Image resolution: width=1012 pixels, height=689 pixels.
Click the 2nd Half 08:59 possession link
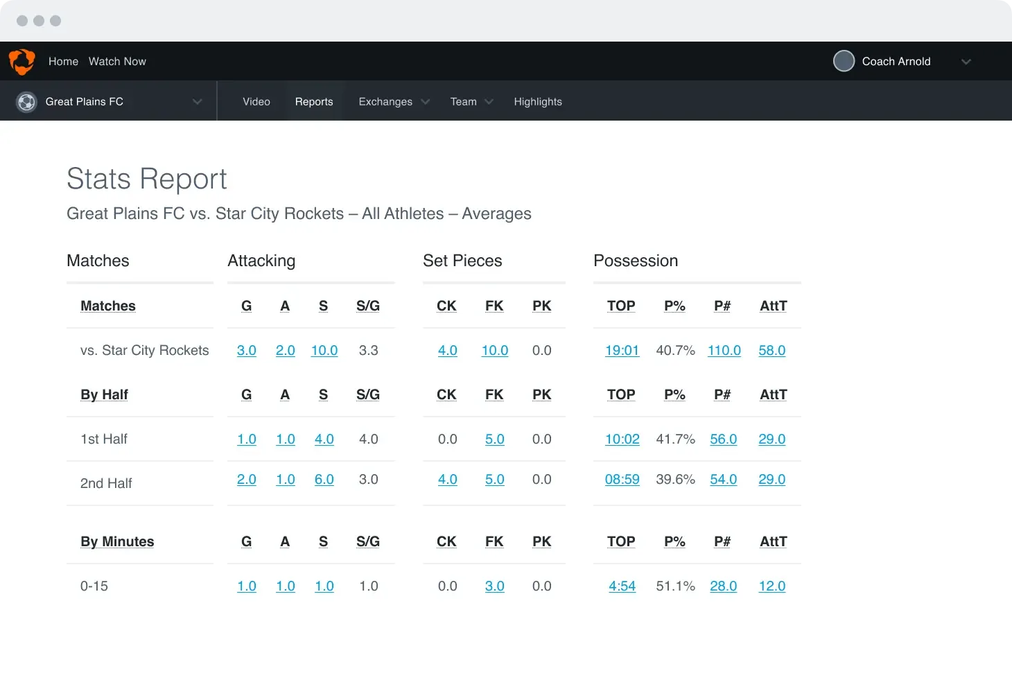(622, 480)
